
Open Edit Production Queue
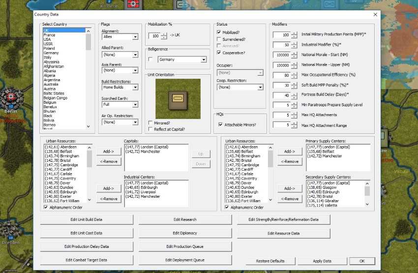[185, 246]
